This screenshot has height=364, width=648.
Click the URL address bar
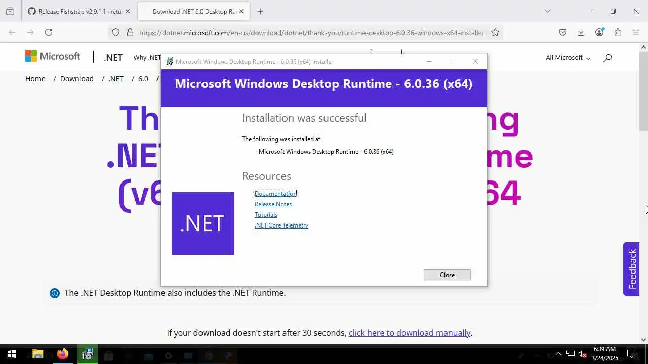(x=311, y=32)
